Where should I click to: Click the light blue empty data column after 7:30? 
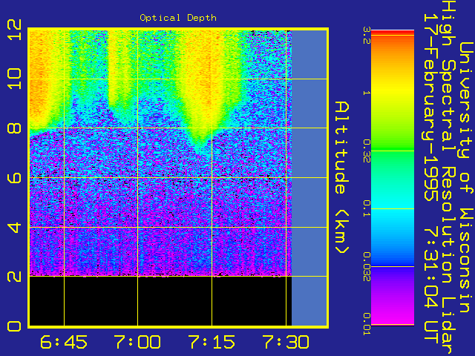pos(309,177)
